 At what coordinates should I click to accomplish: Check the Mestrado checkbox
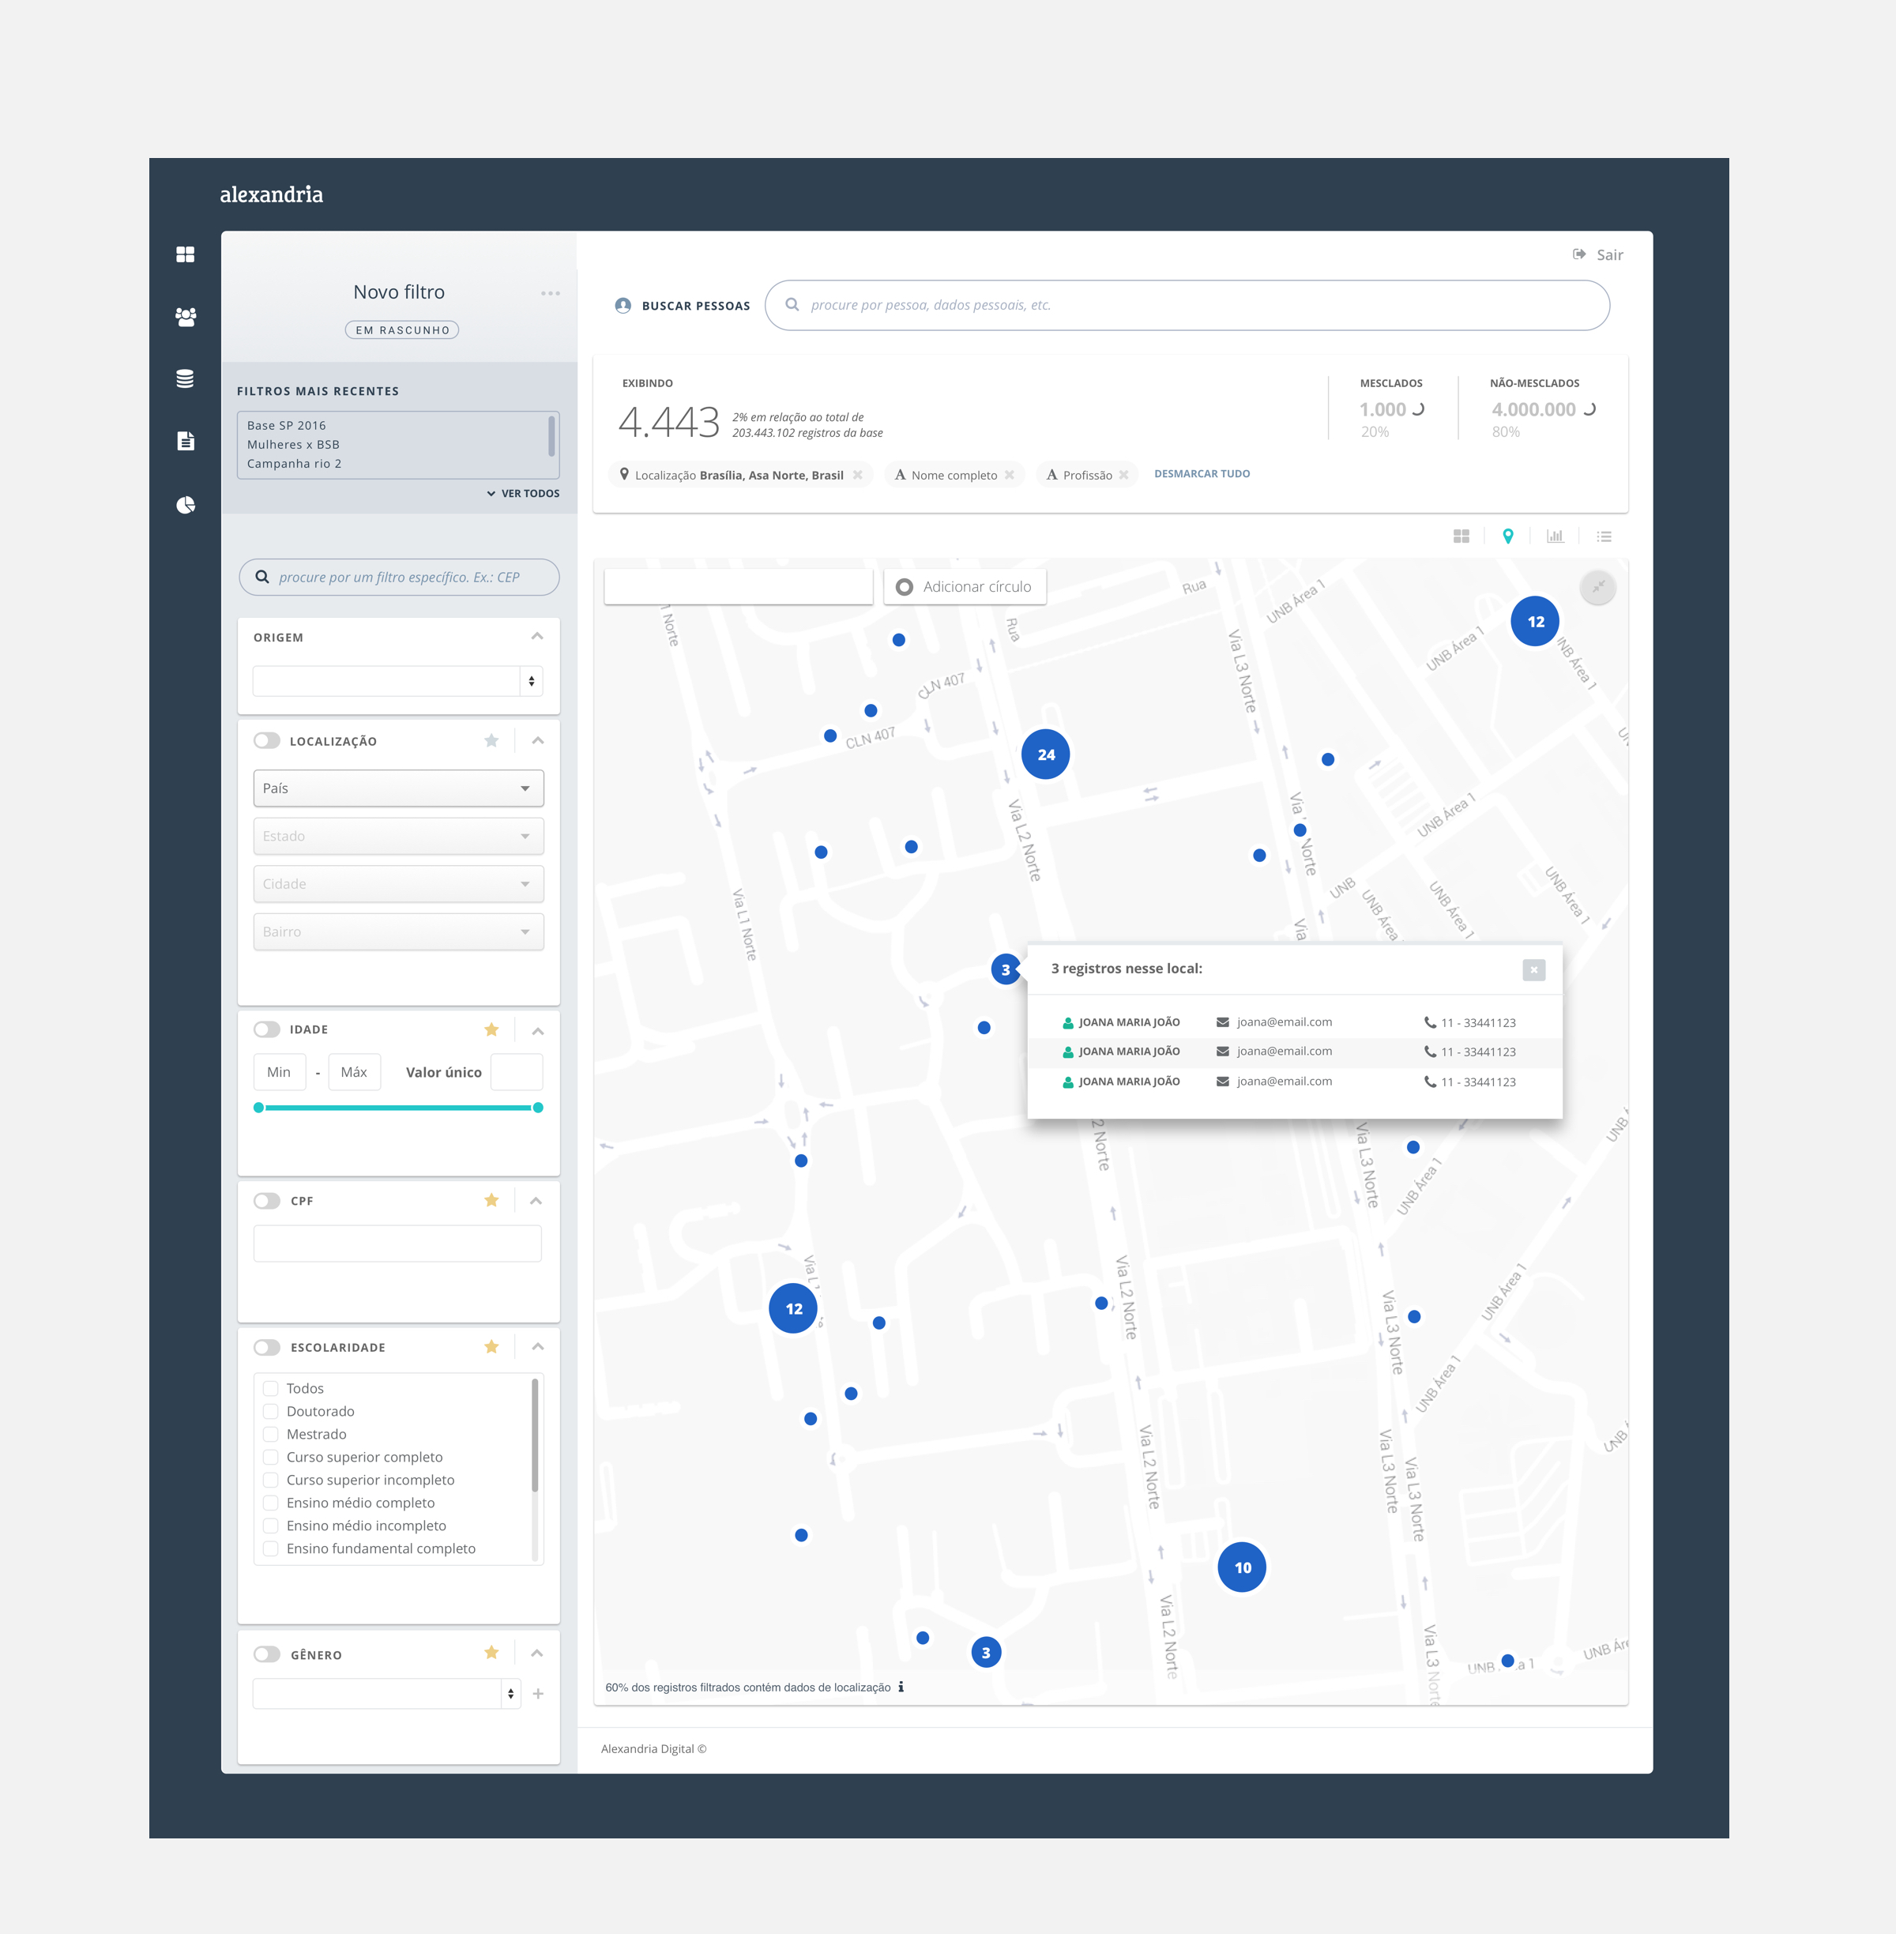tap(271, 1434)
